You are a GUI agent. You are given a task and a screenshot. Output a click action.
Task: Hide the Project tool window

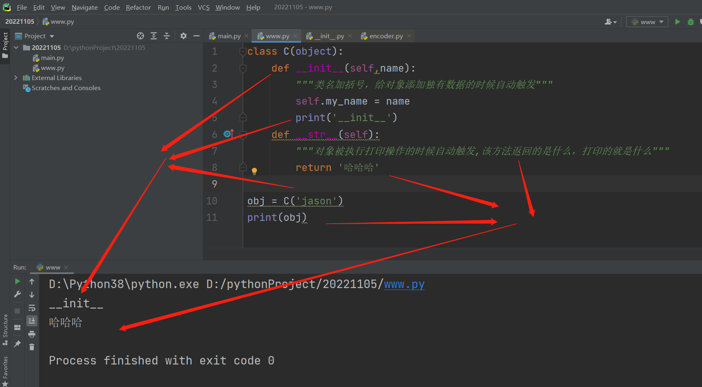196,36
